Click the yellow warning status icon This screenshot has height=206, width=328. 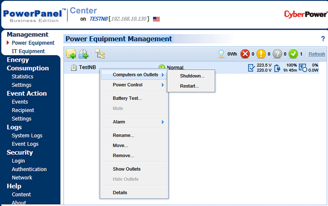point(261,54)
